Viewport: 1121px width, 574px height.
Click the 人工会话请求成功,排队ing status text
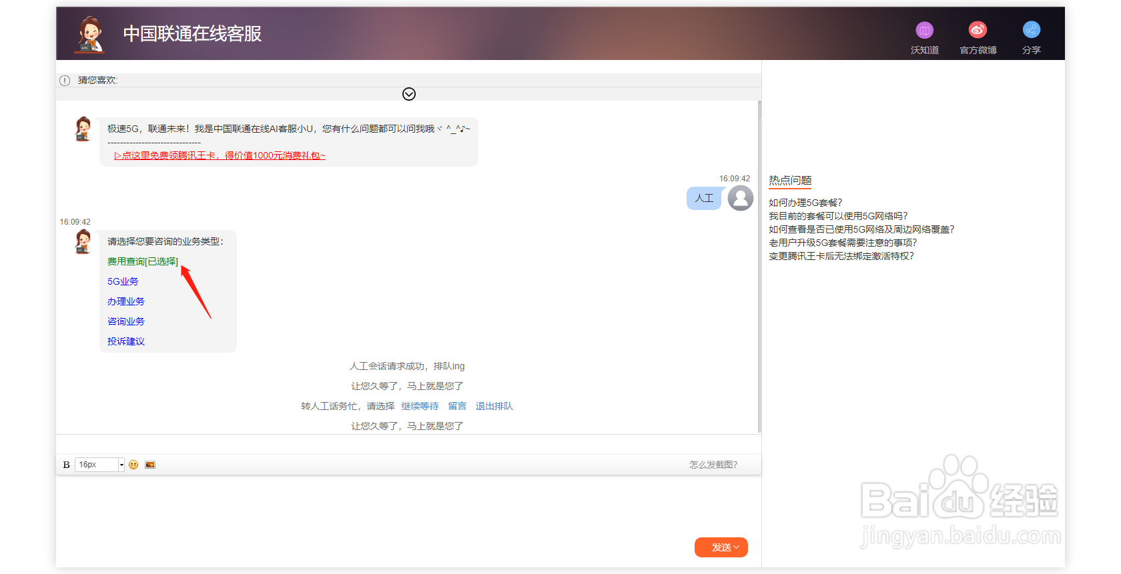[x=407, y=366]
